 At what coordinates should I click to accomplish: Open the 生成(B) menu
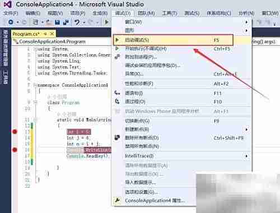click(x=100, y=13)
